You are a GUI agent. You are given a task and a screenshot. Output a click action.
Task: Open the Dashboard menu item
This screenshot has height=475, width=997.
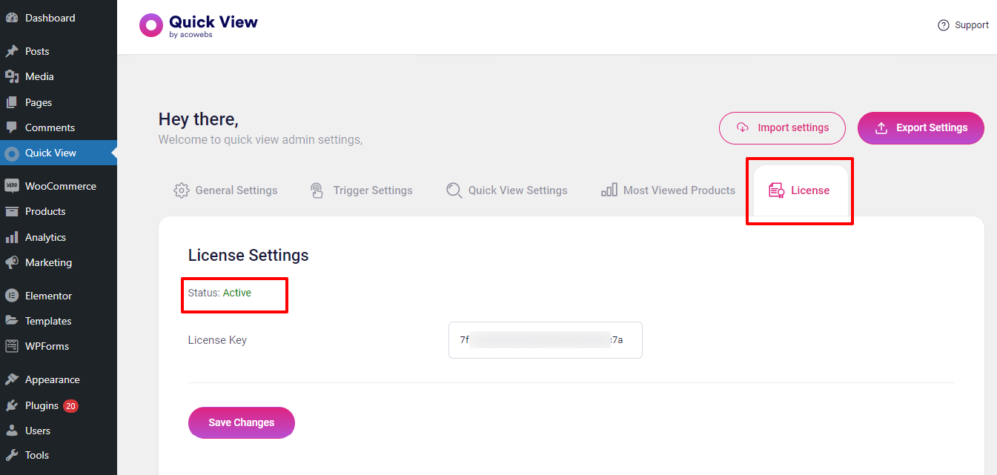click(x=59, y=18)
